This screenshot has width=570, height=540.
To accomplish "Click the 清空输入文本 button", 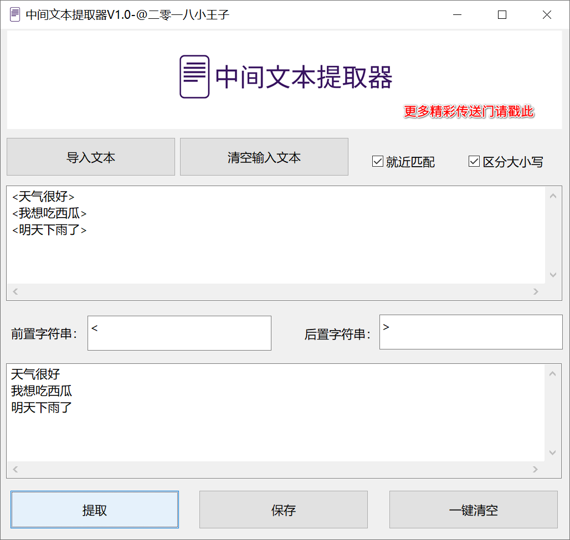I will (x=264, y=157).
